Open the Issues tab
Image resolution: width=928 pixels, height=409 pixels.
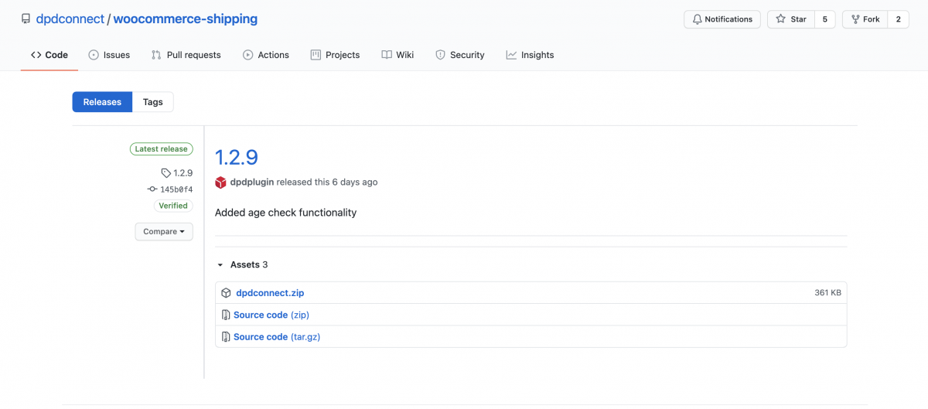(109, 55)
